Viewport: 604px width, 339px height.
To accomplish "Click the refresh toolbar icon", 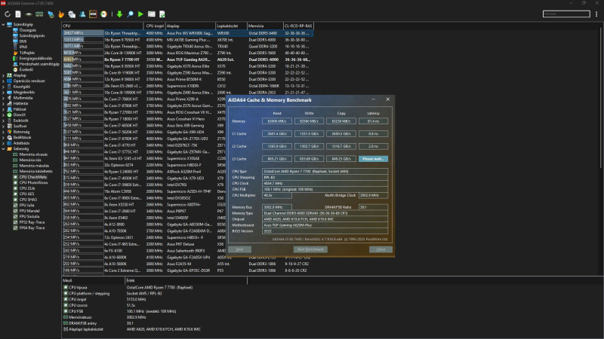I will (8, 14).
